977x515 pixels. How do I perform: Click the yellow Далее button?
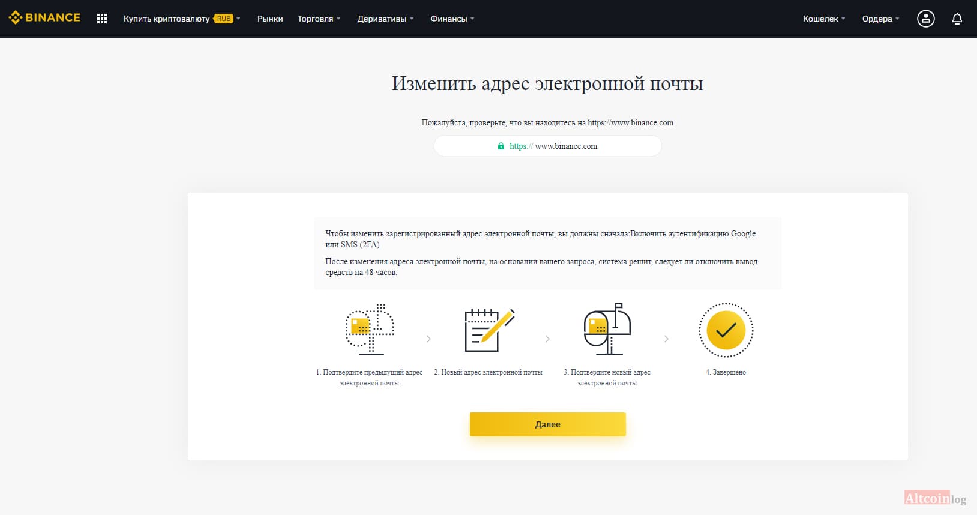547,424
